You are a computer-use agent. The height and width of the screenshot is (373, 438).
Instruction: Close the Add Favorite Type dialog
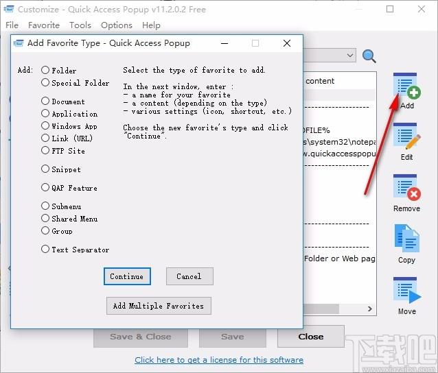tap(287, 43)
